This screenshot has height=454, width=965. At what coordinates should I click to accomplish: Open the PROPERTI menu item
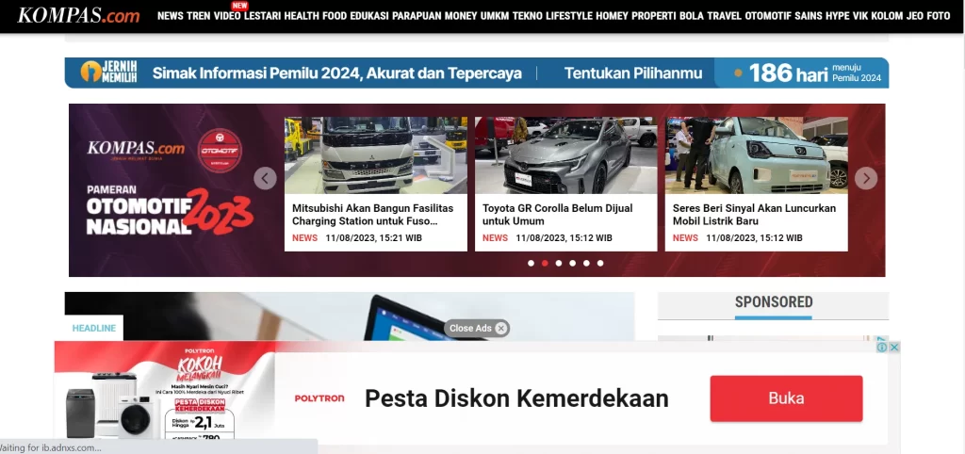click(654, 16)
